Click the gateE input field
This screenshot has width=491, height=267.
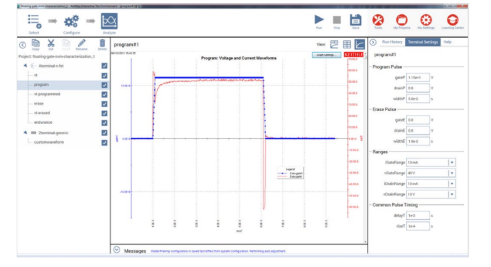point(417,120)
